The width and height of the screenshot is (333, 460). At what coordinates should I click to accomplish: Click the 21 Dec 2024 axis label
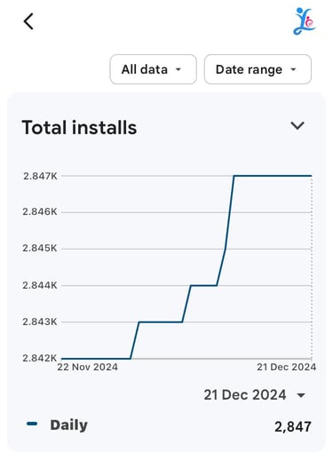click(x=286, y=367)
